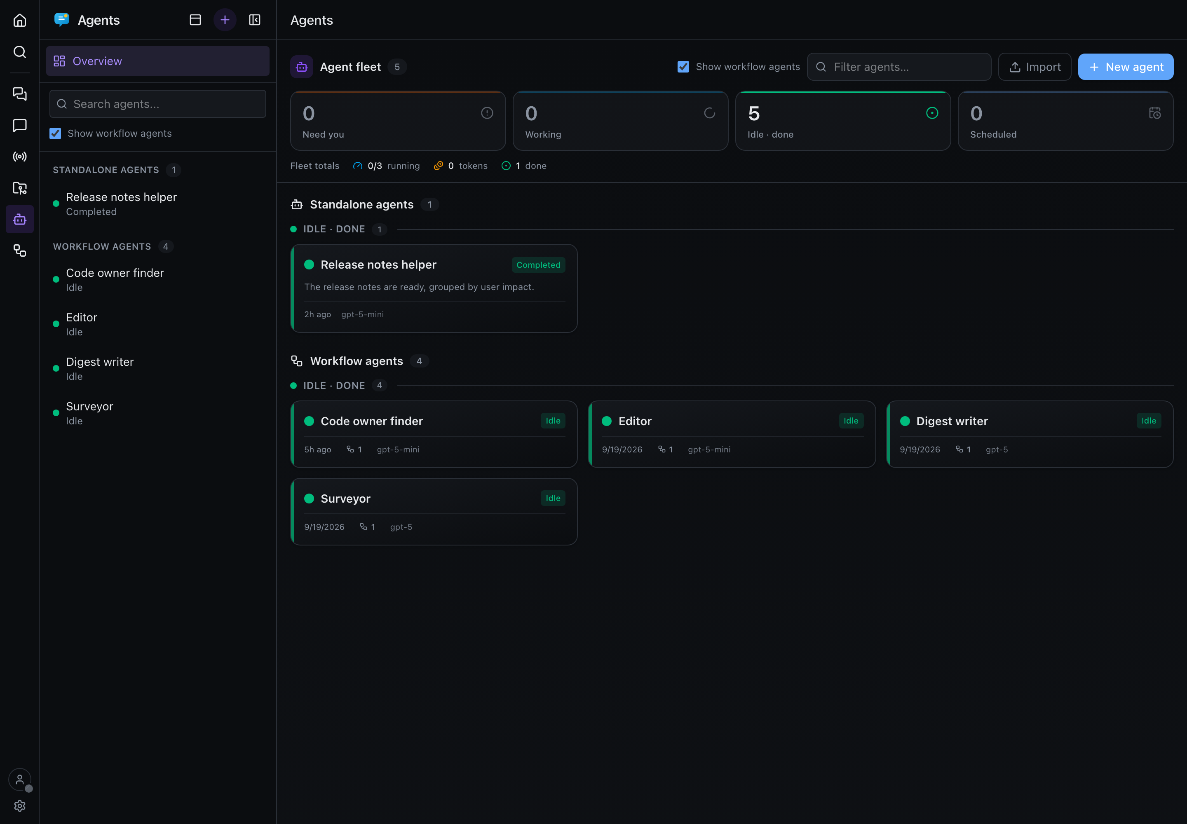Open the Code owner finder agent card
Viewport: 1187px width, 824px height.
[434, 434]
